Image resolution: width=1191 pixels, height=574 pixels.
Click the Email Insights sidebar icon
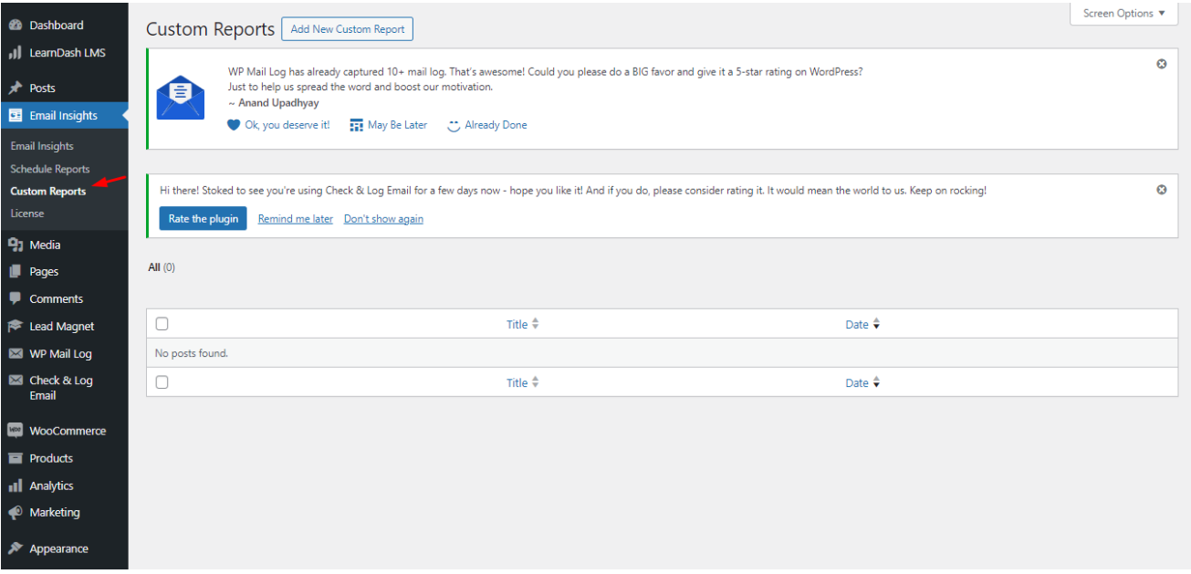pyautogui.click(x=15, y=116)
